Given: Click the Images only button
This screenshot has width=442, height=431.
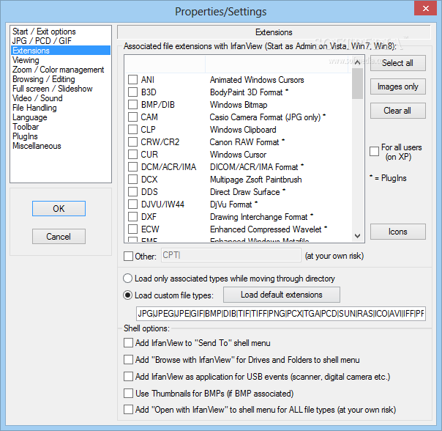Looking at the screenshot, I should [398, 86].
